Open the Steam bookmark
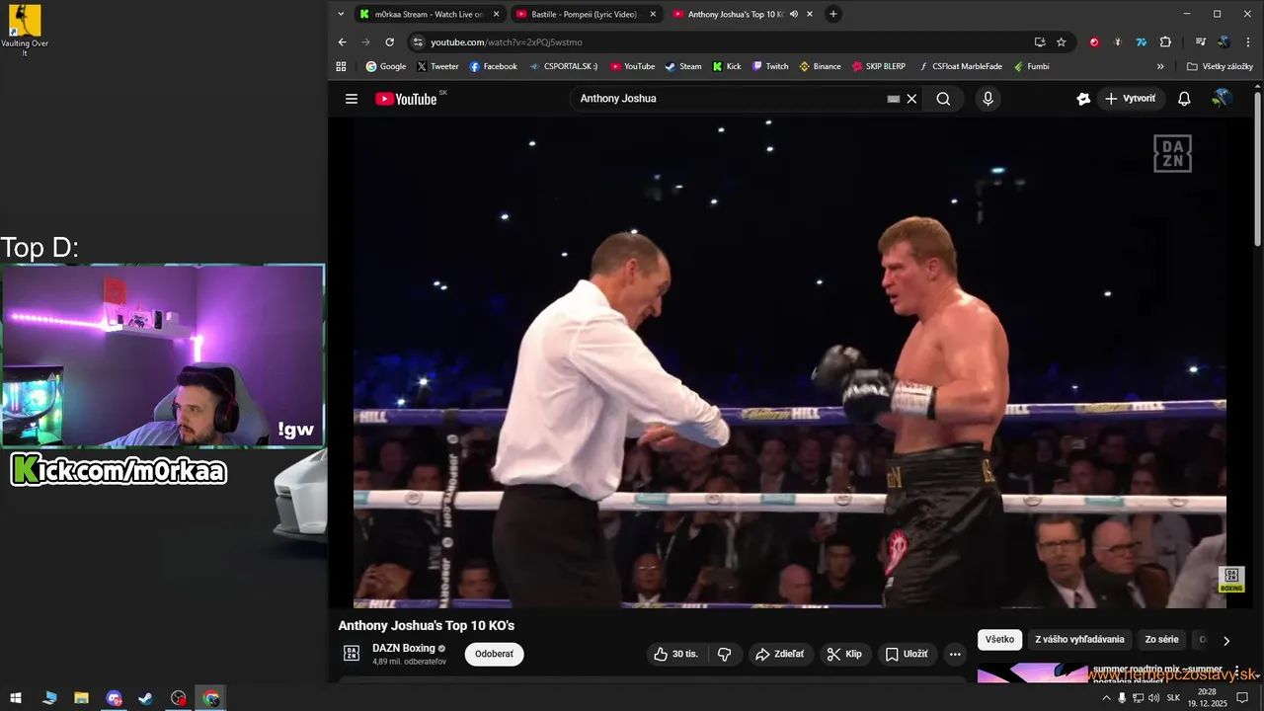Screen dimensions: 1264x711 (682, 66)
